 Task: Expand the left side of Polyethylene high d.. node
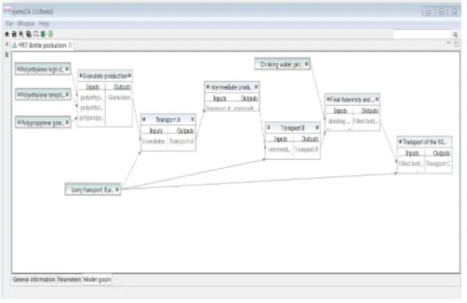tap(18, 69)
